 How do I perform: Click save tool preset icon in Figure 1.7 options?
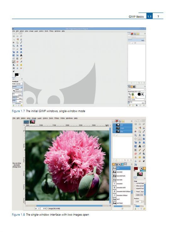point(14,105)
